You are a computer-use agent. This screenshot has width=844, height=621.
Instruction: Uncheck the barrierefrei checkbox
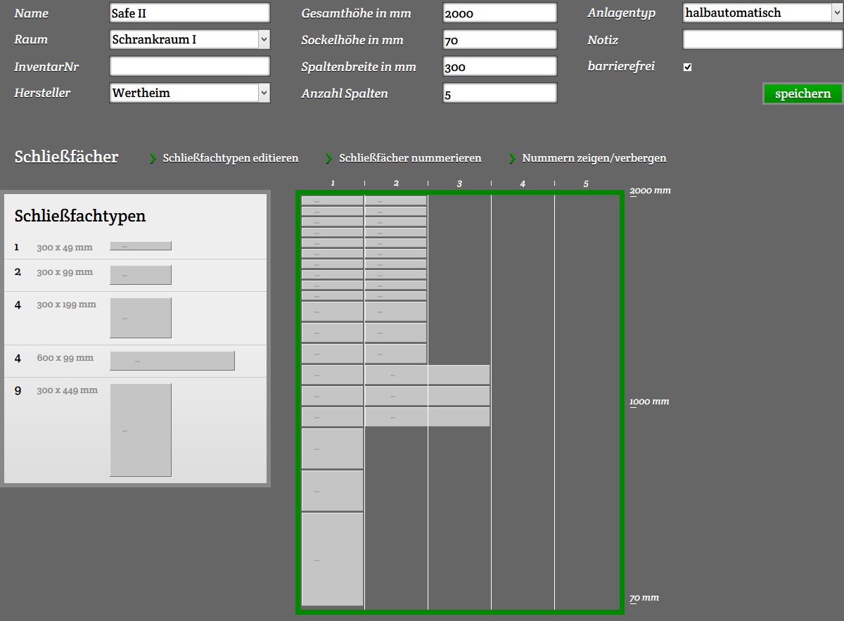click(x=688, y=67)
